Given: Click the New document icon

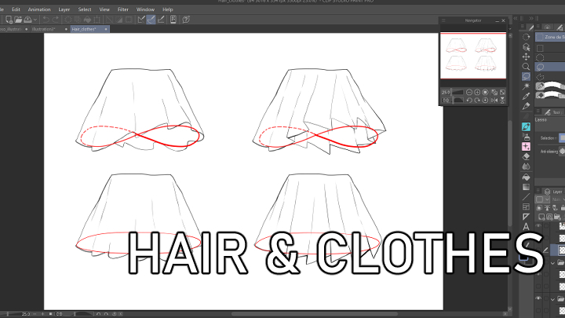Looking at the screenshot, I should click(x=9, y=20).
